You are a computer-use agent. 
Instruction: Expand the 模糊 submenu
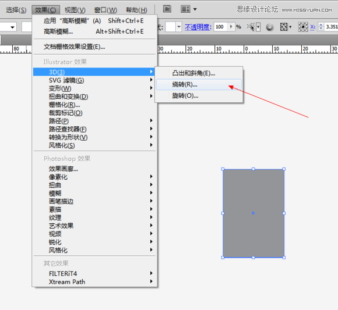point(94,193)
